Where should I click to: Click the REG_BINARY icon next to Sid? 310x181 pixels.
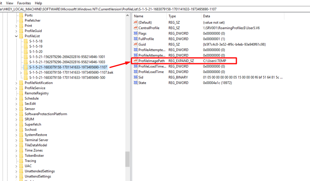135,77
